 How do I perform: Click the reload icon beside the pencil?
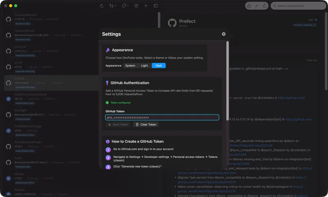(264, 6)
